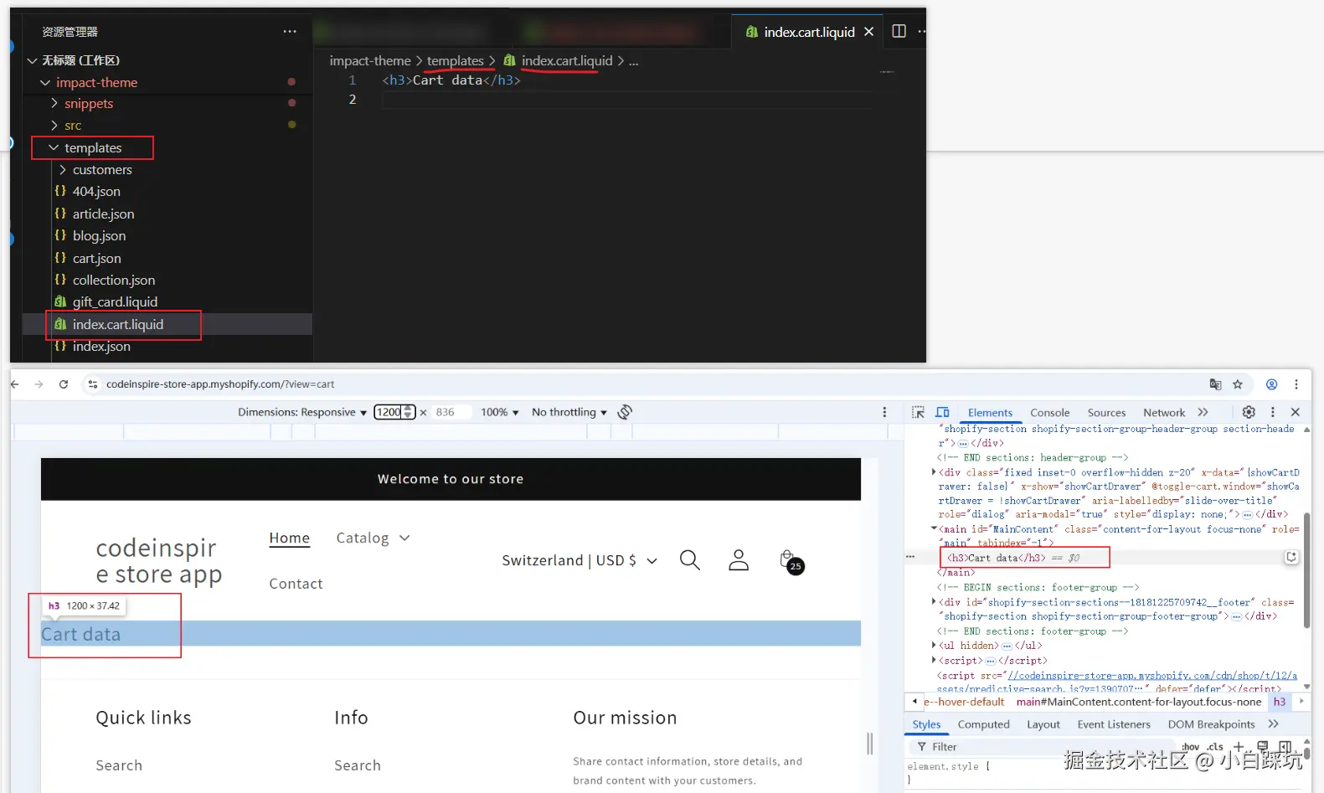This screenshot has height=793, width=1324.
Task: Open the No throttling dropdown
Action: 569,412
